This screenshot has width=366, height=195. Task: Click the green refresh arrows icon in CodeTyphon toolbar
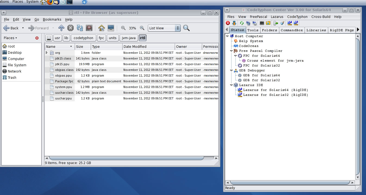(242, 23)
